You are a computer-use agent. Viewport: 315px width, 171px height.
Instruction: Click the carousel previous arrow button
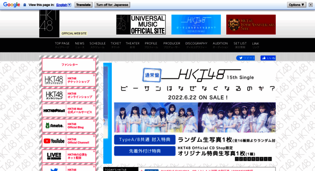tap(266, 159)
